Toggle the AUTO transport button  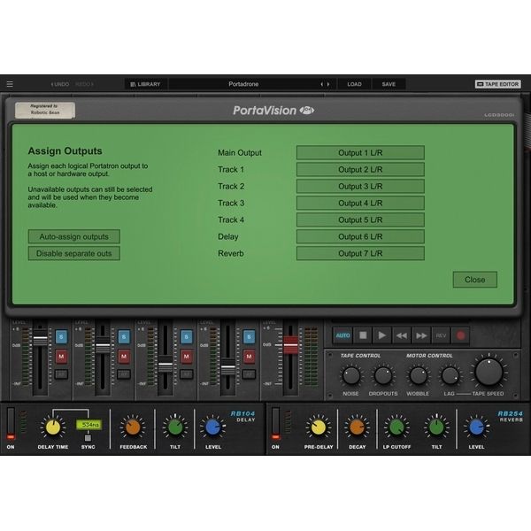[342, 335]
